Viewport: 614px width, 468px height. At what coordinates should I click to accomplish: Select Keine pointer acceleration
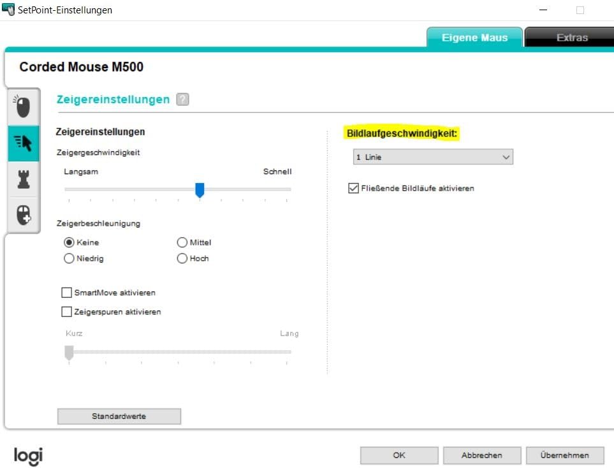coord(69,242)
